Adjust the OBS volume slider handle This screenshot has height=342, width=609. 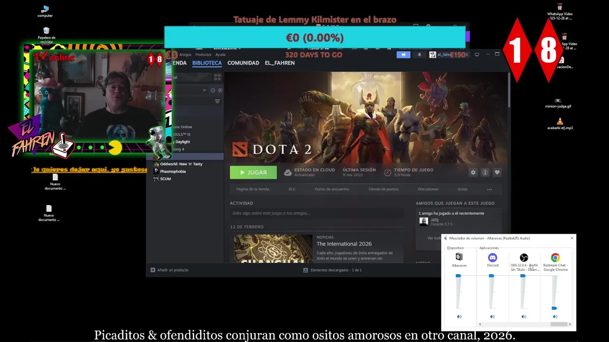[523, 275]
